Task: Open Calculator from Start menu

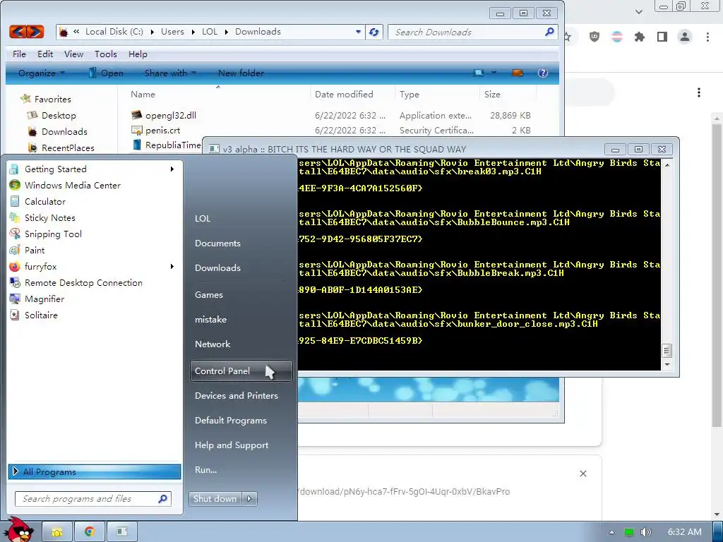Action: (x=44, y=201)
